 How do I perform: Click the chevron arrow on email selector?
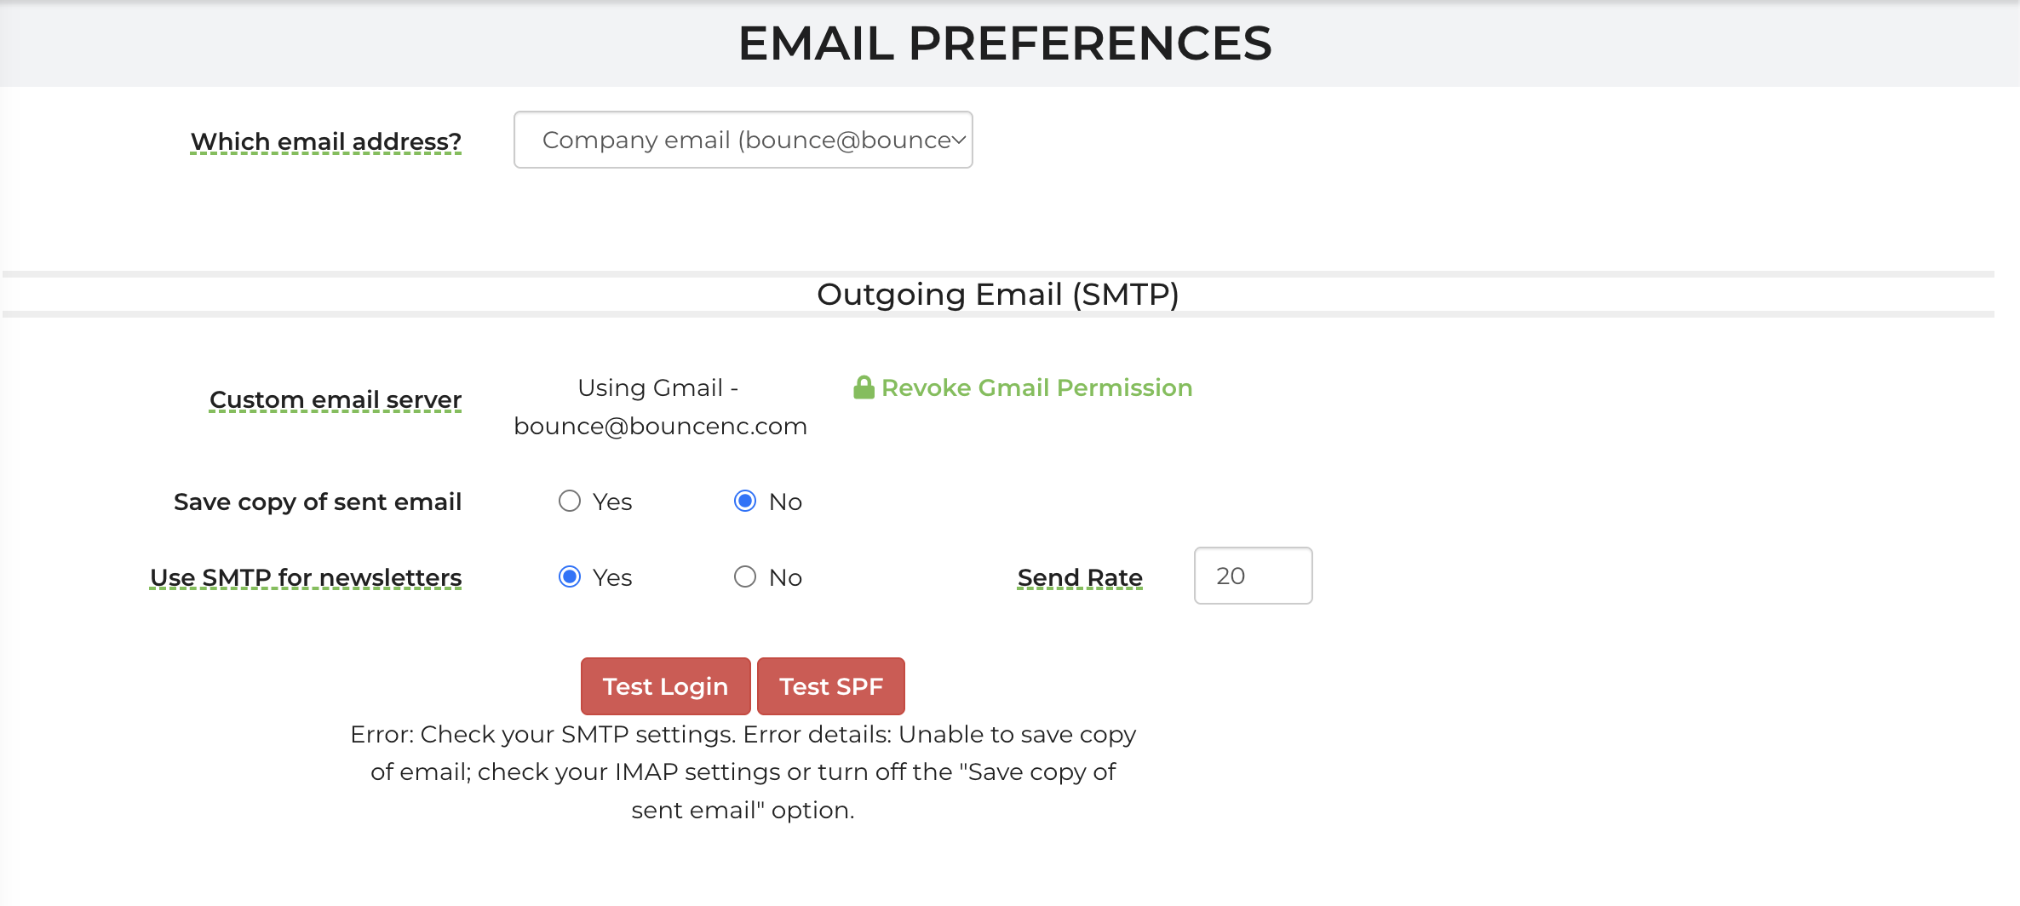pyautogui.click(x=959, y=140)
